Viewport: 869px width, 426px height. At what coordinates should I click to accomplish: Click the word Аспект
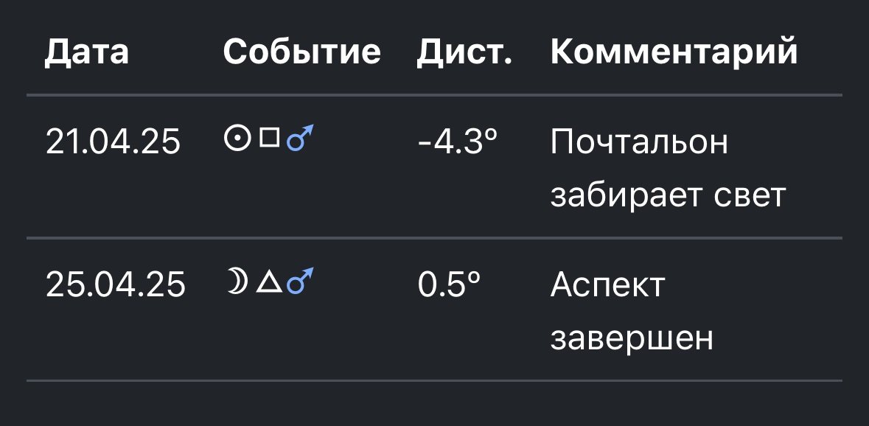pos(608,284)
